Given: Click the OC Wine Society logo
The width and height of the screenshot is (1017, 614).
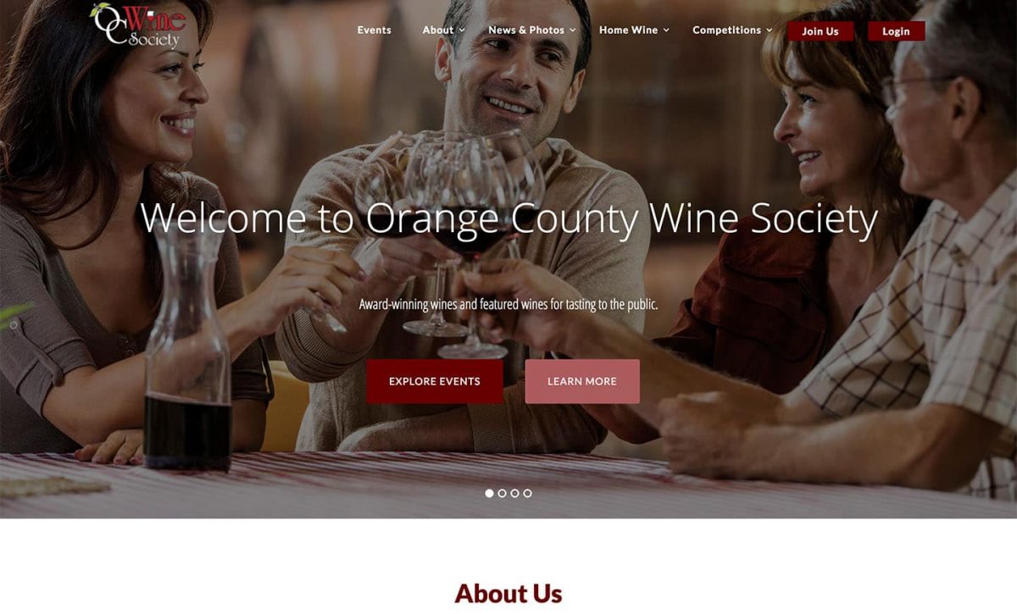Looking at the screenshot, I should [138, 26].
